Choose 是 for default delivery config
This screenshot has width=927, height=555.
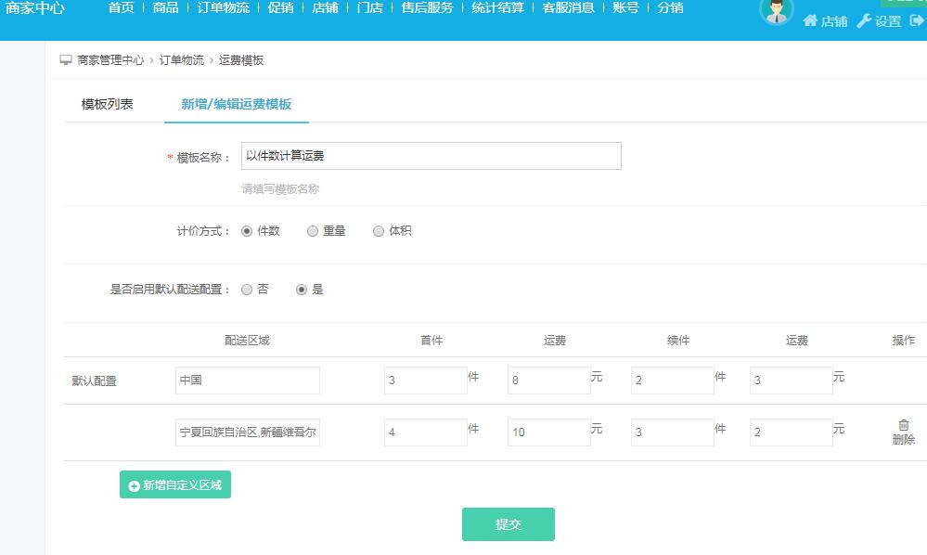pos(302,290)
